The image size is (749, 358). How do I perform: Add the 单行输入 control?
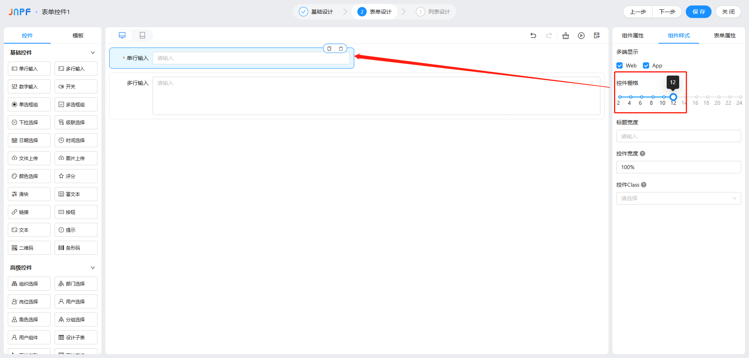29,69
